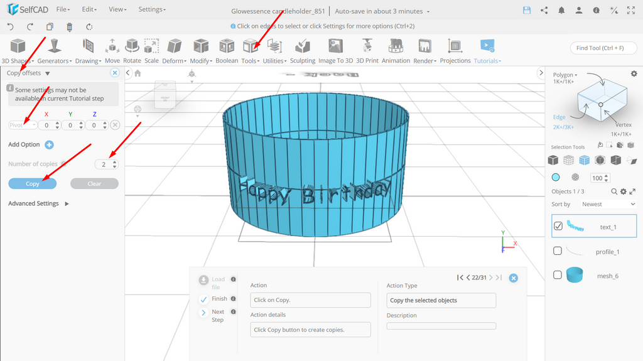
Task: Go to next tutorial step arrow
Action: click(491, 277)
